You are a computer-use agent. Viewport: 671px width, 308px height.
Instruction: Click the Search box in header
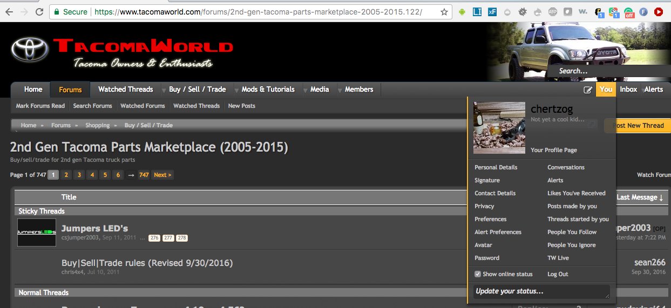609,71
